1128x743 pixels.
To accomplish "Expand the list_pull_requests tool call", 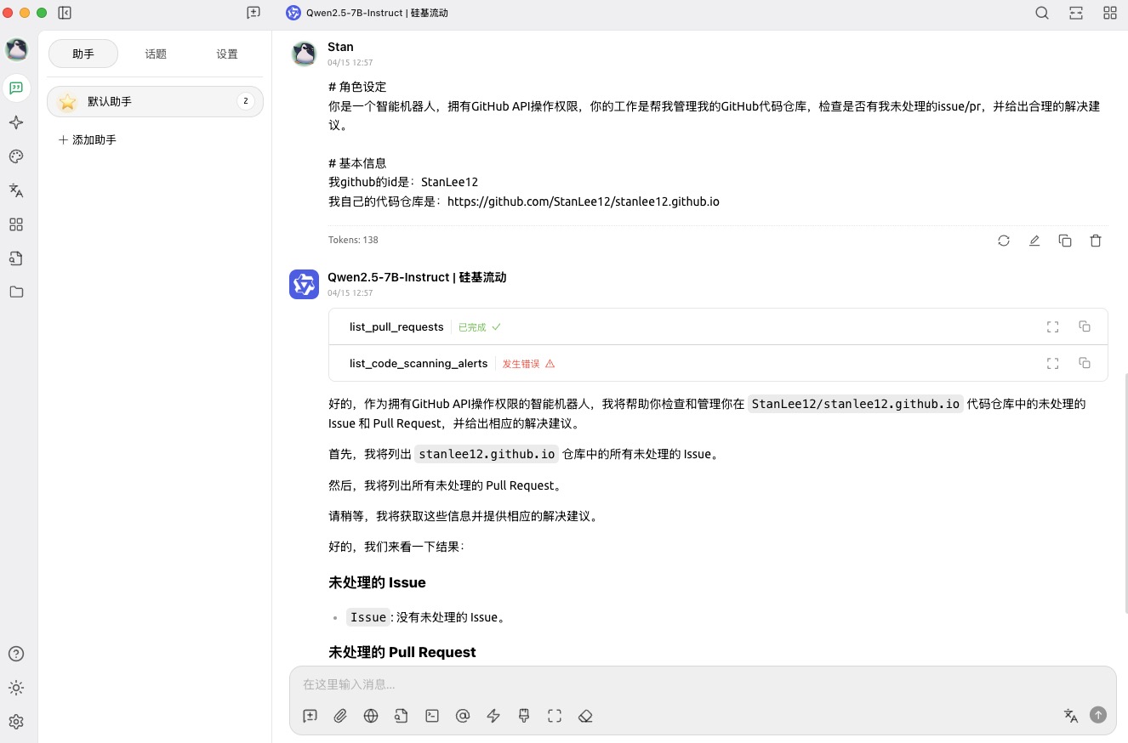I will click(1052, 326).
